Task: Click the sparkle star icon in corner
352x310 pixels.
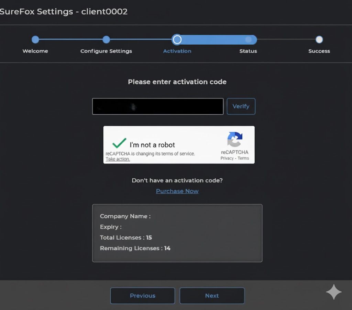Action: coord(334,292)
